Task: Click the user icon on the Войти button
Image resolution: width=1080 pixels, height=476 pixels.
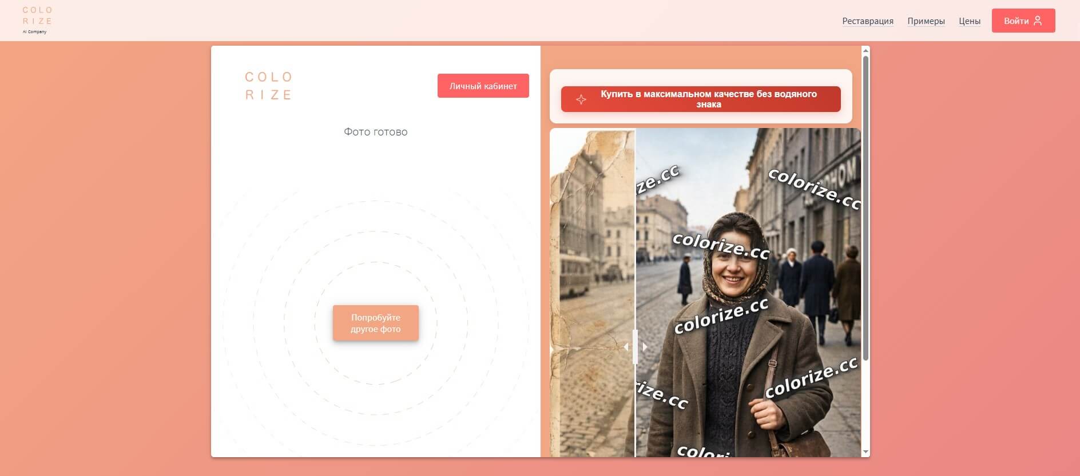Action: 1038,21
